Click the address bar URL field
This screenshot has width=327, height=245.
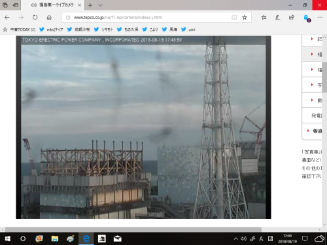(148, 18)
